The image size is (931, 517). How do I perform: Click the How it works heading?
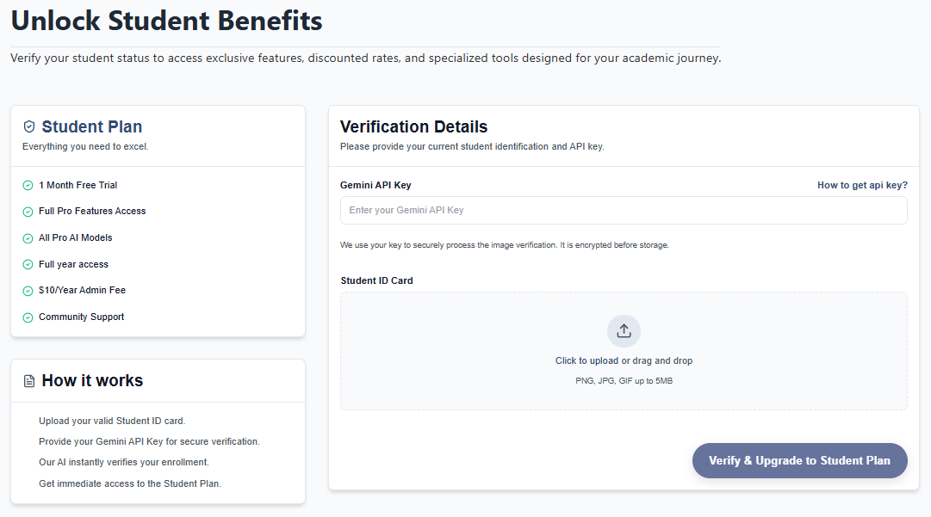[92, 381]
